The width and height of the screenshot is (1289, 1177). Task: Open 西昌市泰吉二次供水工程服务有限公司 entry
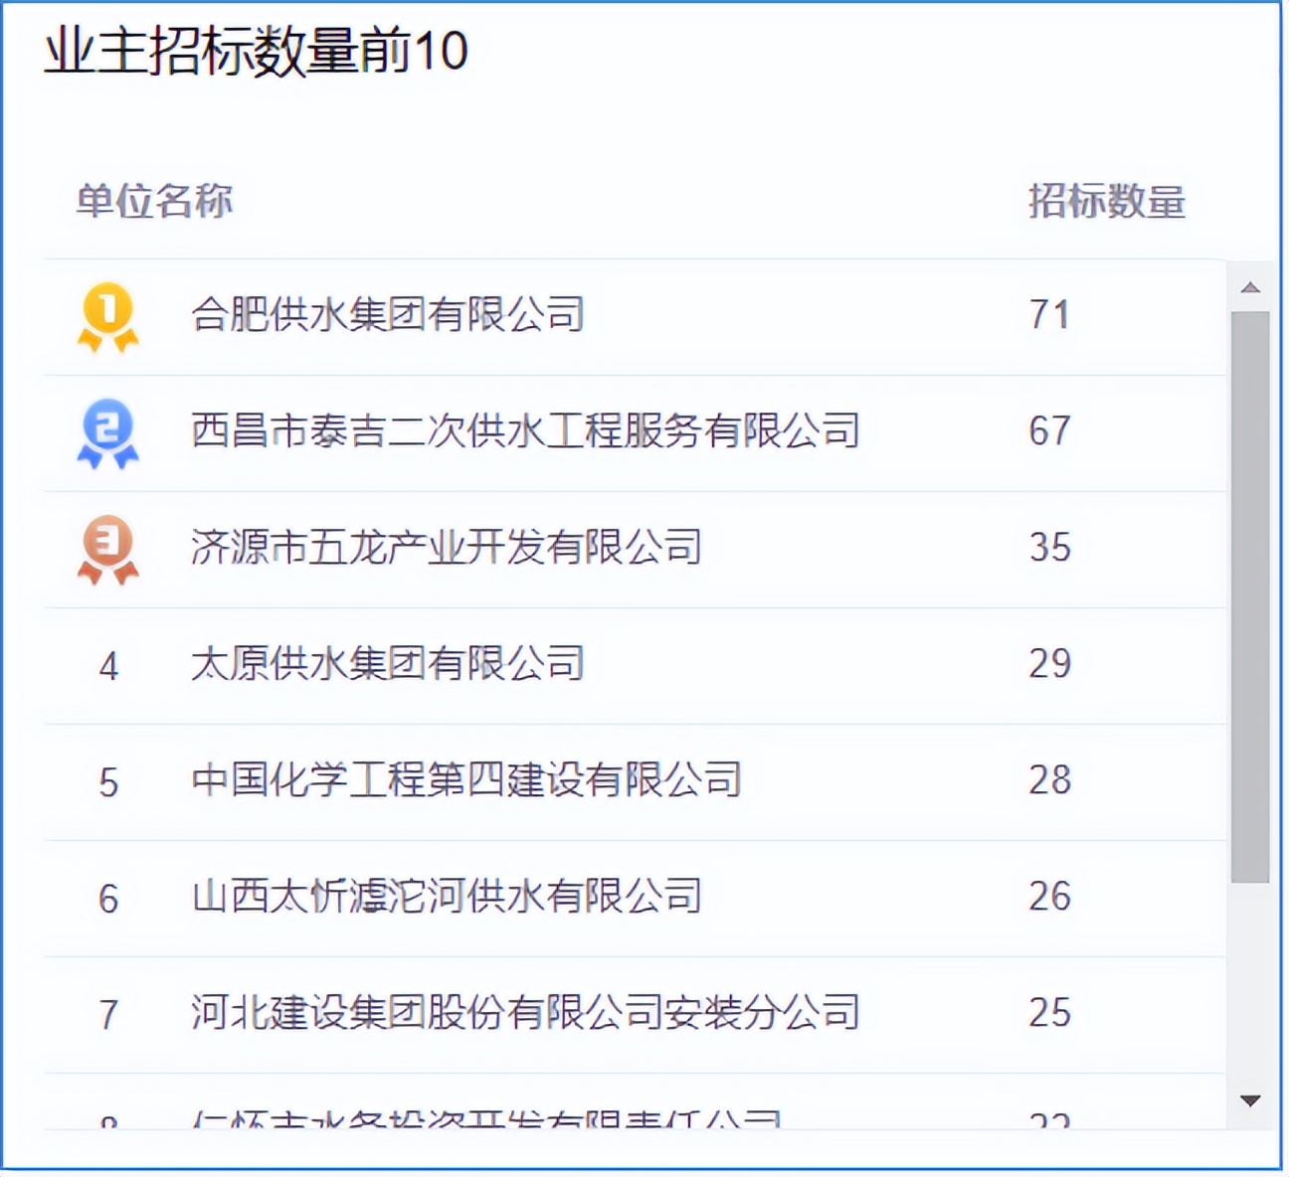(525, 431)
